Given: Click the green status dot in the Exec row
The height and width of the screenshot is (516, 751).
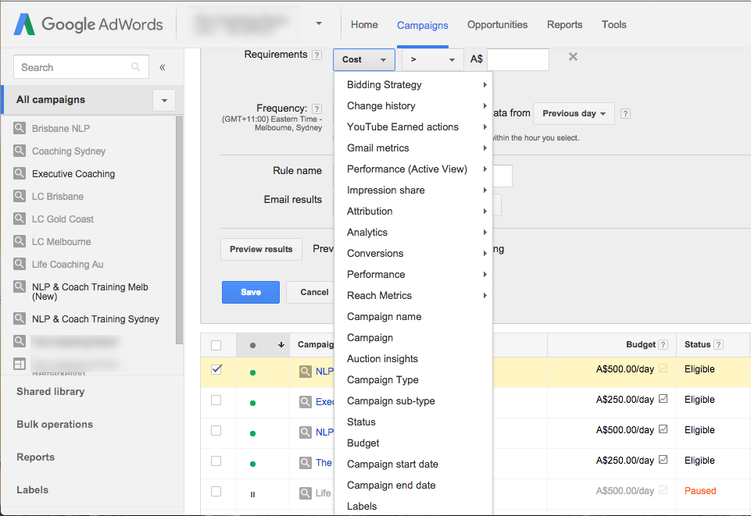Looking at the screenshot, I should pyautogui.click(x=252, y=403).
